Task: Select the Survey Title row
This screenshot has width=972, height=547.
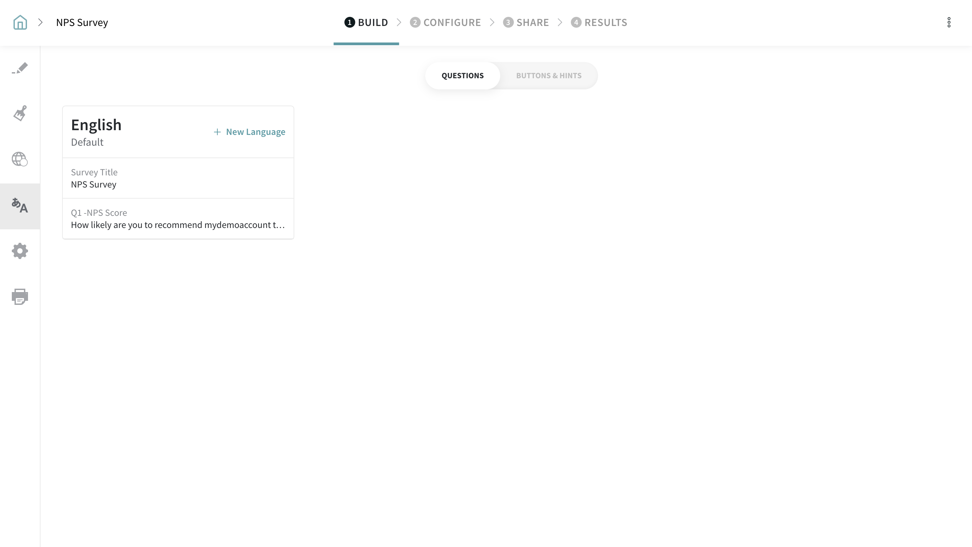Action: [178, 178]
